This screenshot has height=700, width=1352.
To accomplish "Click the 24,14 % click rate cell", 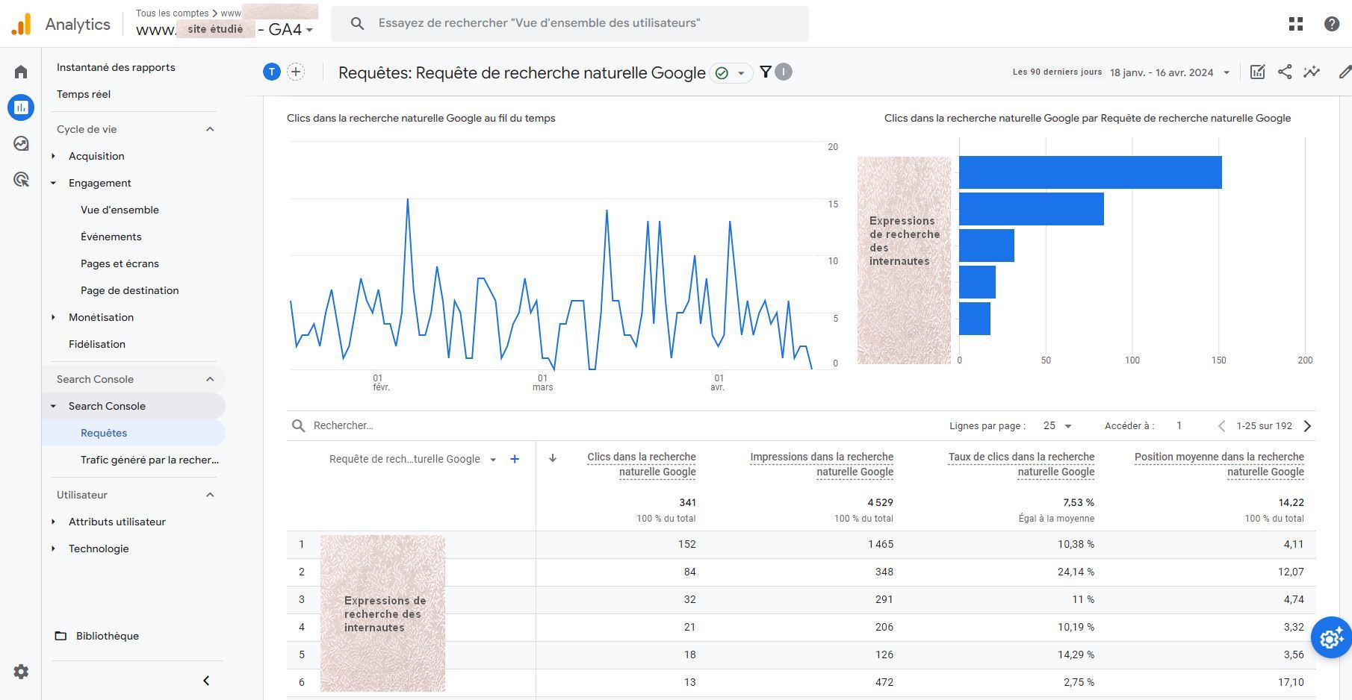I will click(1076, 572).
